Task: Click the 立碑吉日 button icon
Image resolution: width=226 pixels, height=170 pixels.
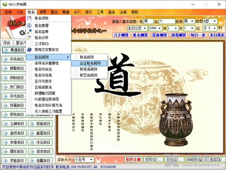Action: (6, 124)
